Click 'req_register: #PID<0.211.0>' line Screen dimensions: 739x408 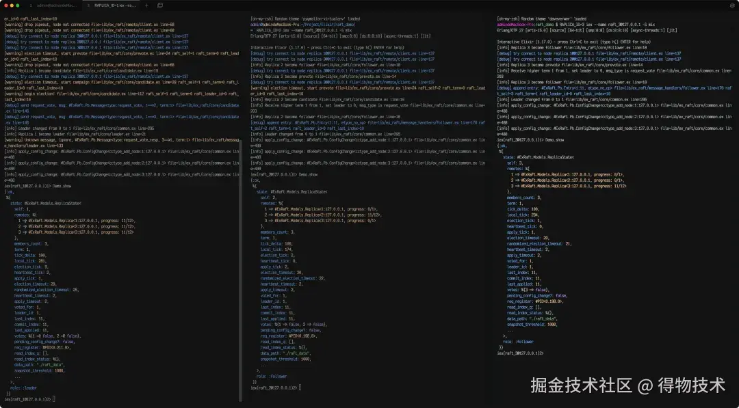coord(42,348)
